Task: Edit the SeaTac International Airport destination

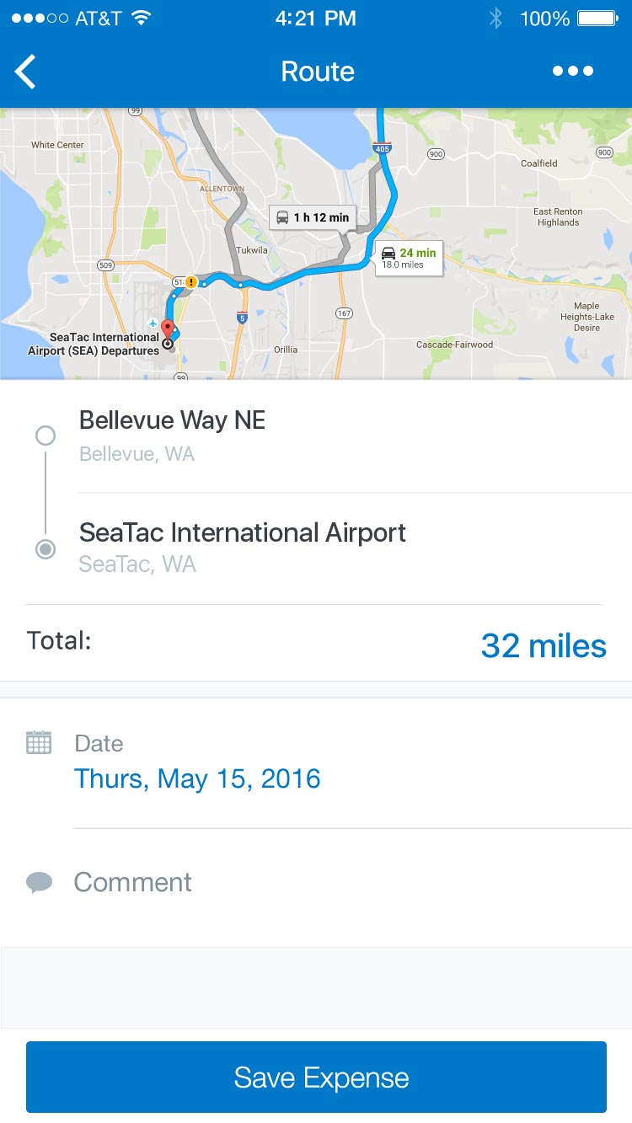Action: pos(242,532)
